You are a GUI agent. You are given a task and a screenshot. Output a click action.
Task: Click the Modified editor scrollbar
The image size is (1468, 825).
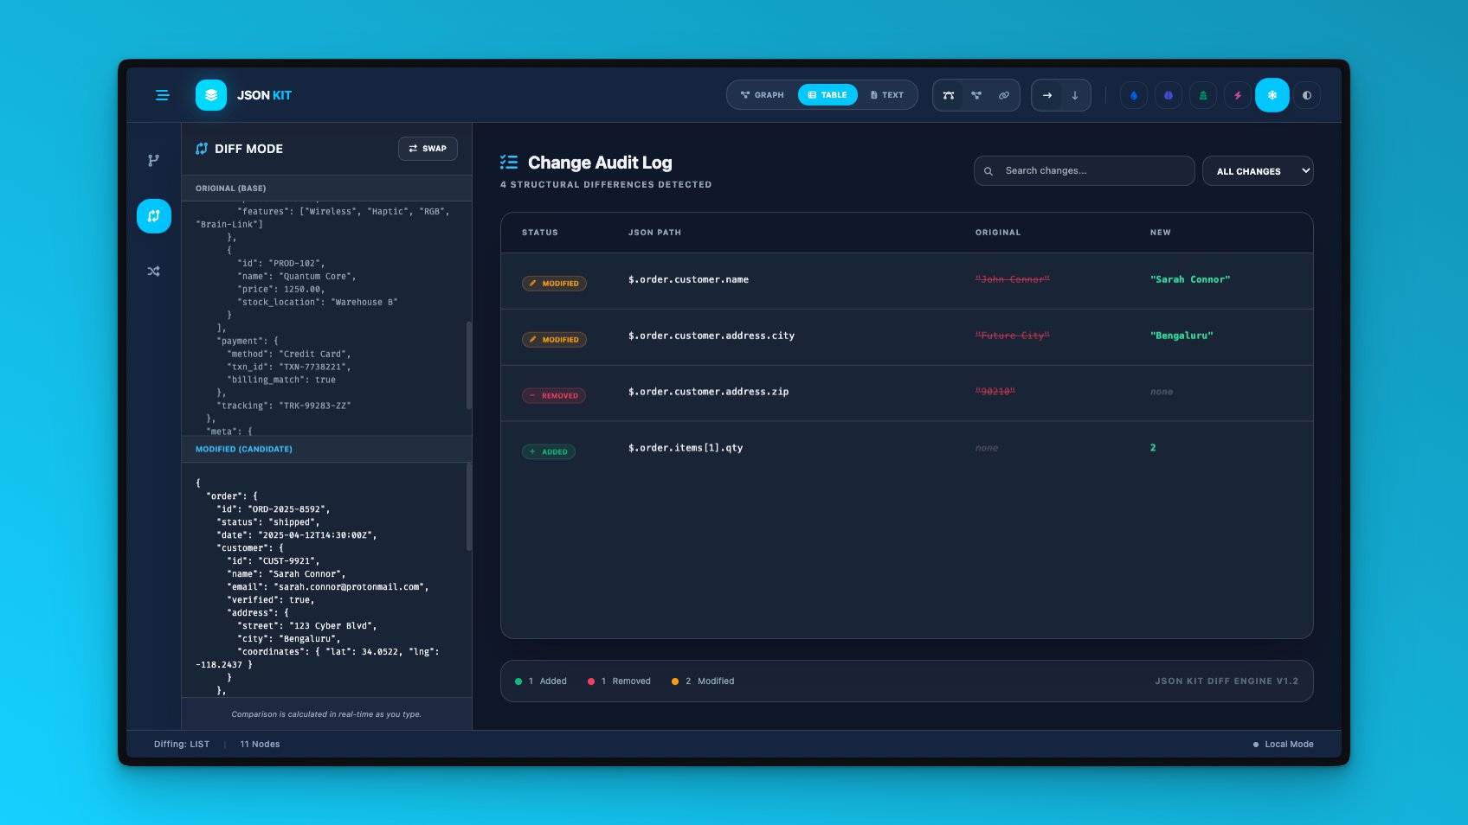point(469,507)
